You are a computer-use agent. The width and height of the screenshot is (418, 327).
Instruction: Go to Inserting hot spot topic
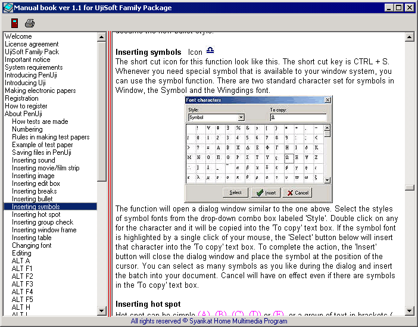36,214
